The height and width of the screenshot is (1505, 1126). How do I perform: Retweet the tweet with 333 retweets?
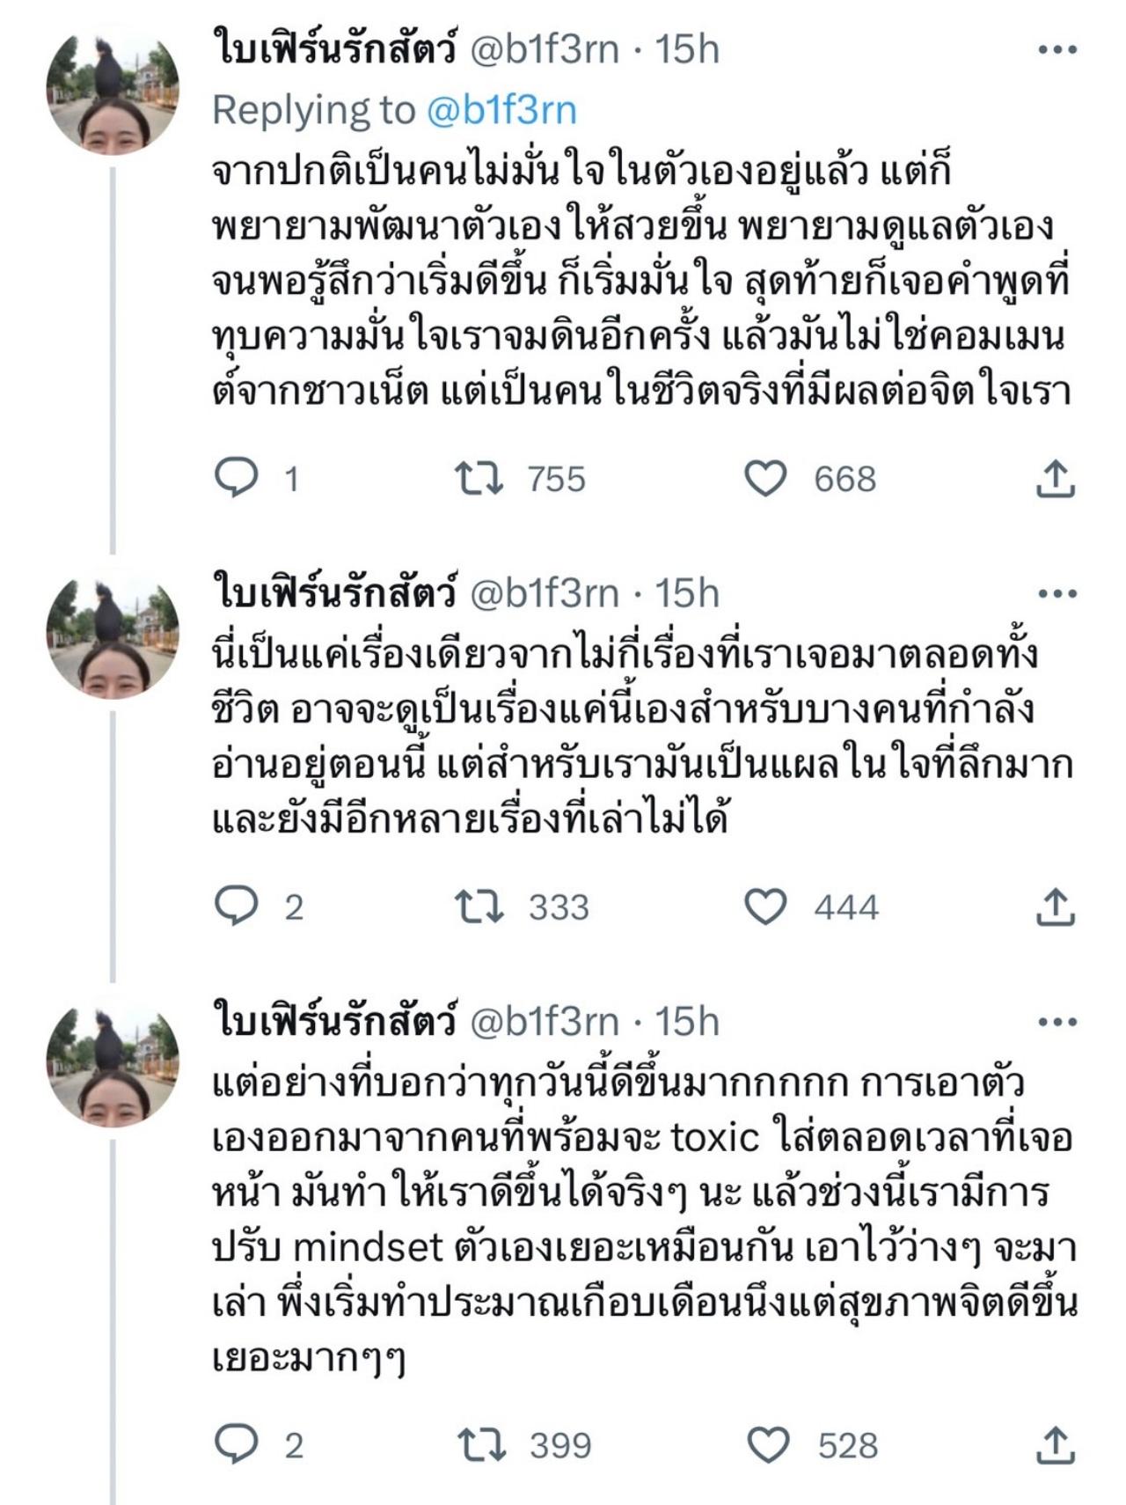point(479,906)
